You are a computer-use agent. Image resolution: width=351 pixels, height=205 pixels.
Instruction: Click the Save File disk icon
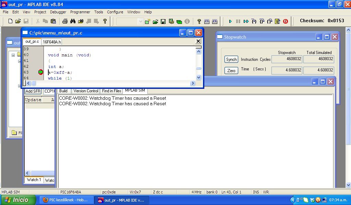tap(26, 21)
